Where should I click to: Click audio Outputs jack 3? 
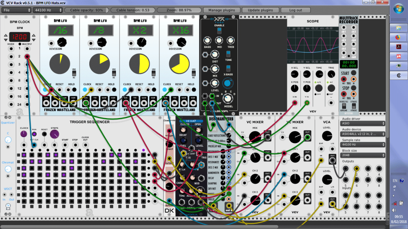tap(368, 169)
